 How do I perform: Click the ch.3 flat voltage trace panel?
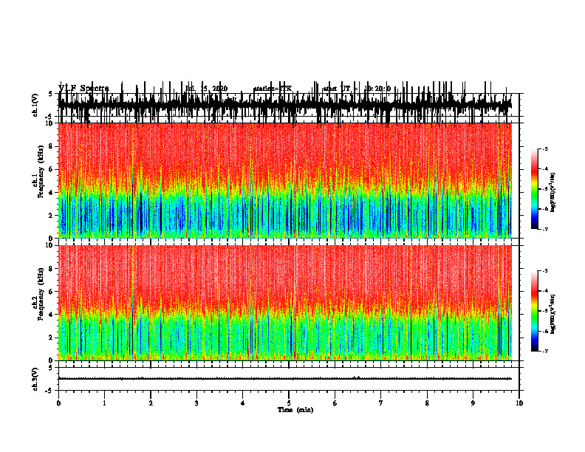click(288, 379)
